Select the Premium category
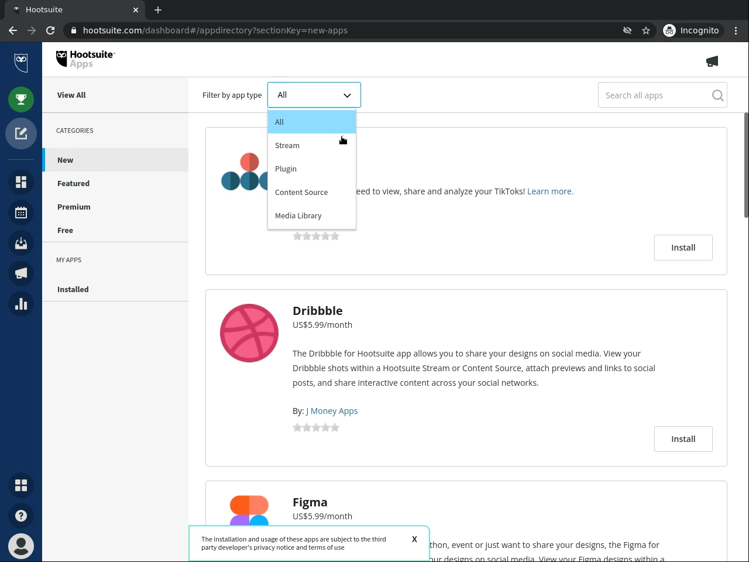This screenshot has width=749, height=562. 115,207
